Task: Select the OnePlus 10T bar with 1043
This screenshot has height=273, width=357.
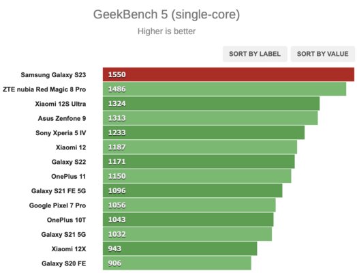Action: (188, 220)
